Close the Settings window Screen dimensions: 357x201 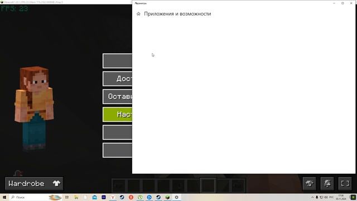[x=351, y=3]
